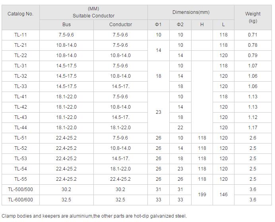
Task: Select the Dimensions(mm) header cell
Action: click(x=190, y=12)
